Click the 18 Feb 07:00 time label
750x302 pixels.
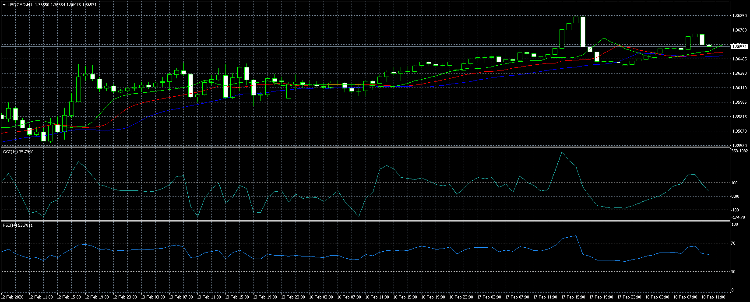[x=685, y=297]
